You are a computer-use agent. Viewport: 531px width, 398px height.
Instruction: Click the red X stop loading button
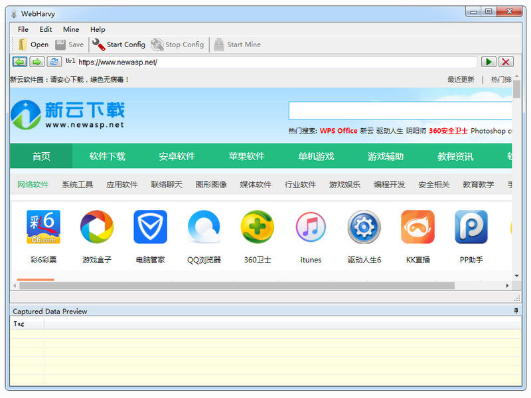[506, 62]
